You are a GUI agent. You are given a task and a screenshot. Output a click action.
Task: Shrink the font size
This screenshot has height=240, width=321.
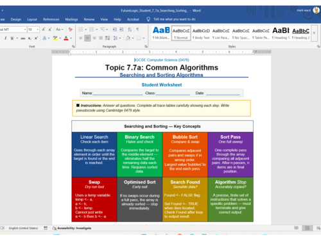(x=50, y=29)
